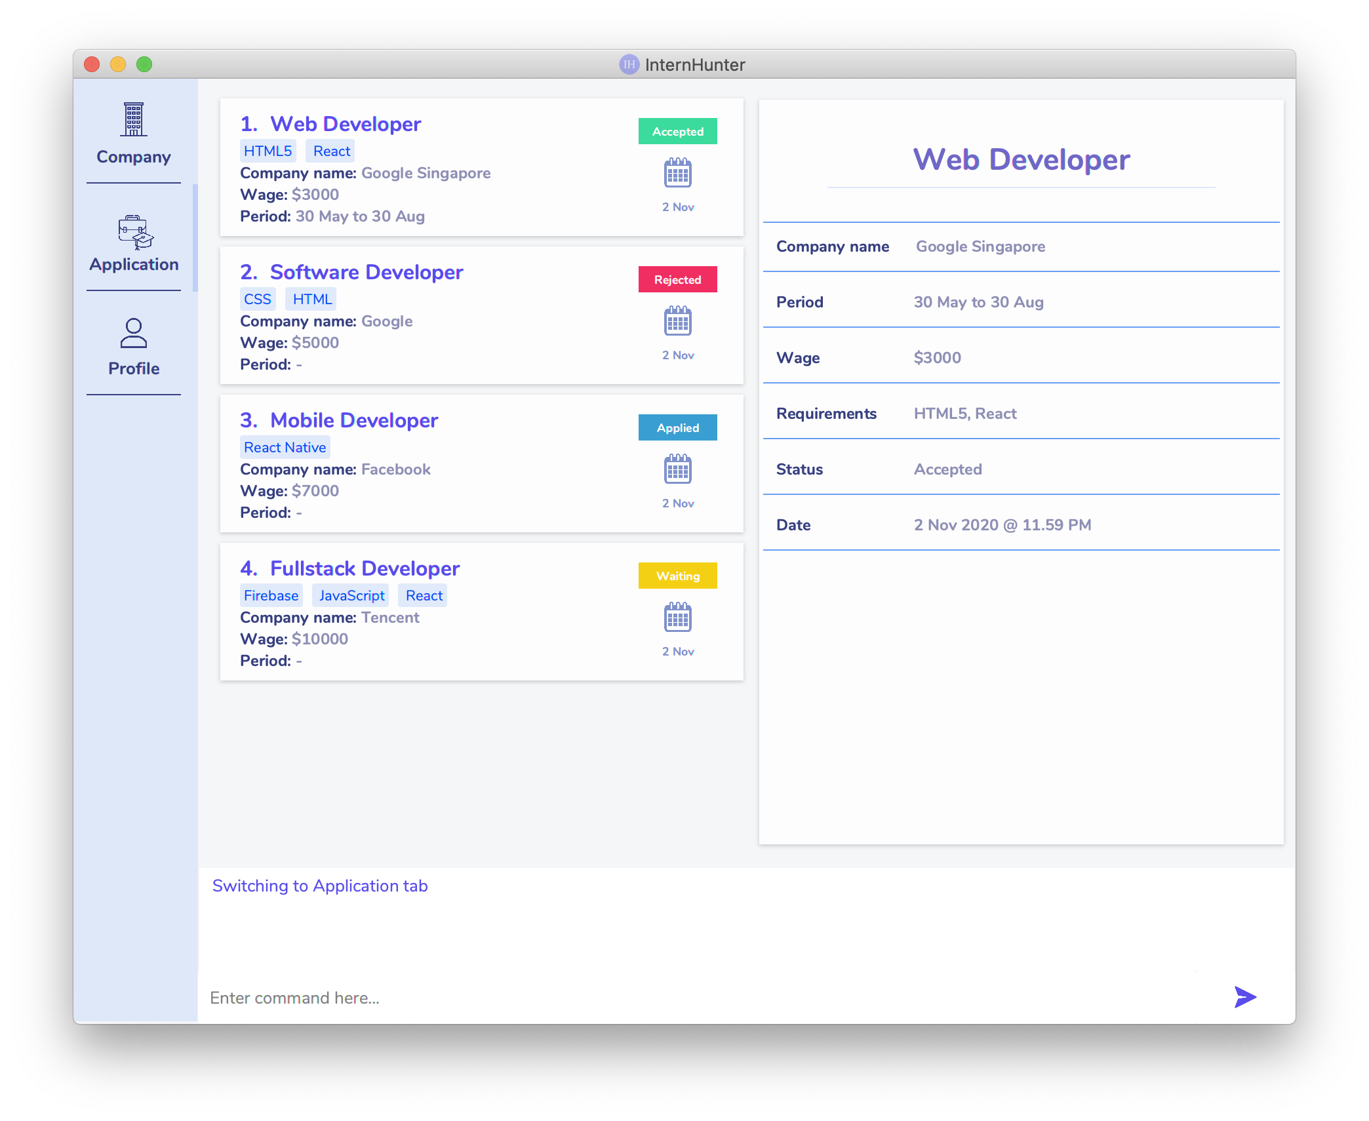Click 'Google Singapore' in detail panel
This screenshot has width=1369, height=1121.
980,246
